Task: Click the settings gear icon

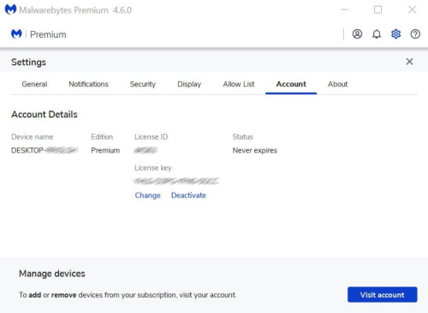Action: pyautogui.click(x=395, y=34)
